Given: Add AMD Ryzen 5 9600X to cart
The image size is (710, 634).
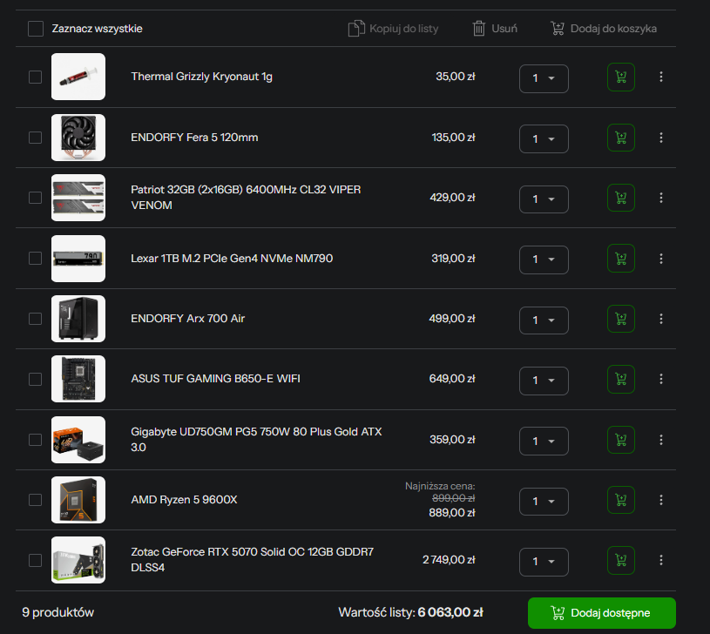Looking at the screenshot, I should 621,500.
